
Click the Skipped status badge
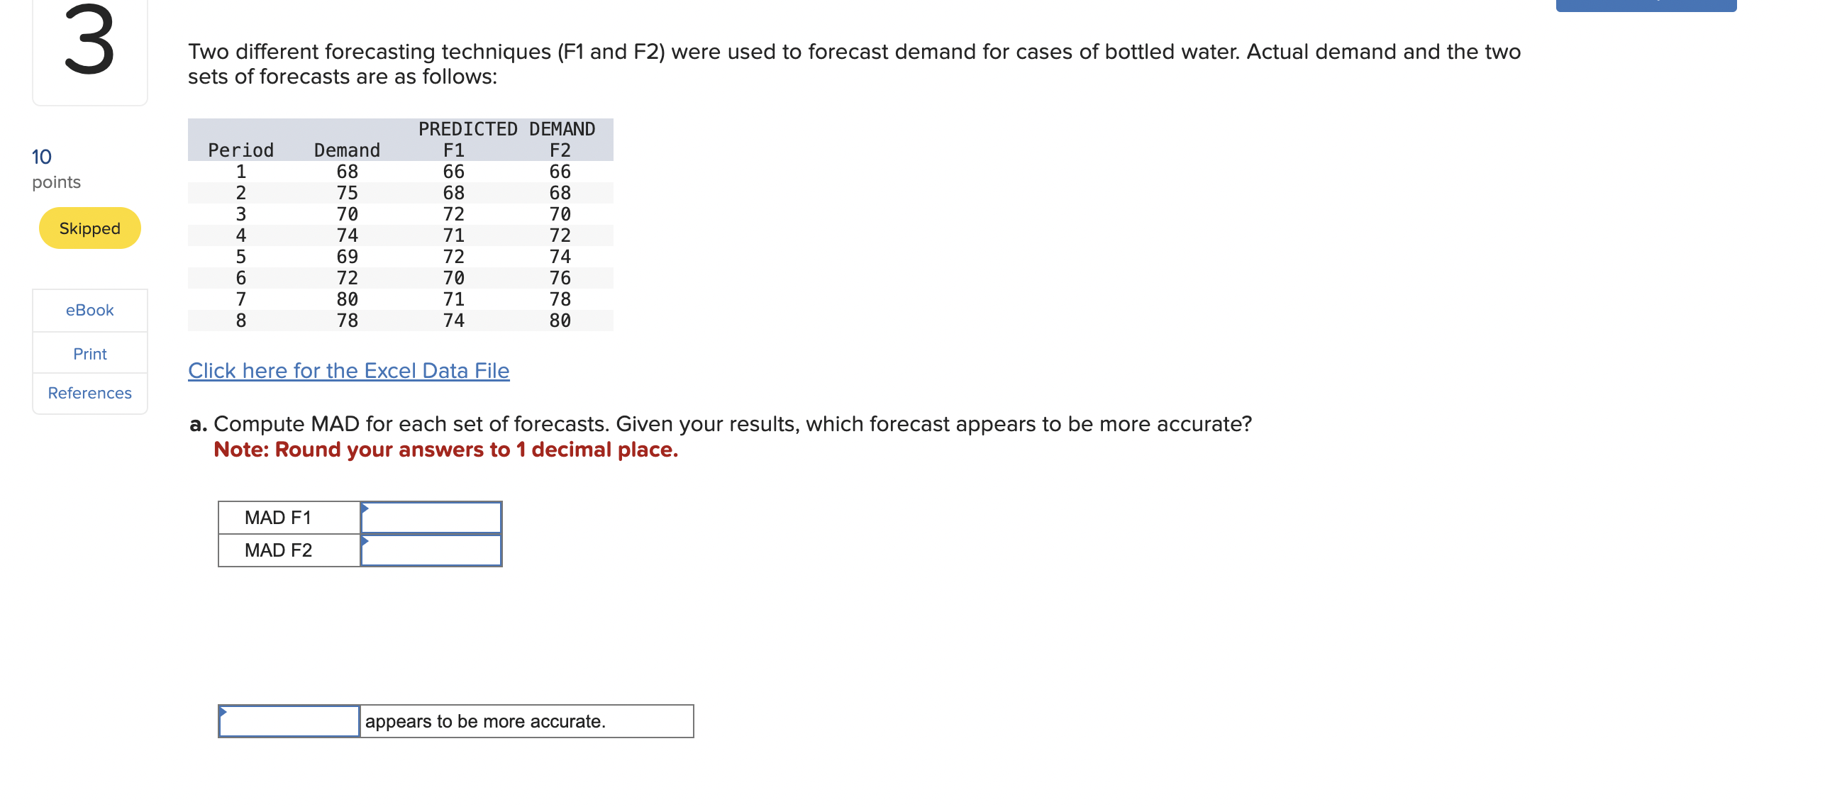click(x=89, y=228)
